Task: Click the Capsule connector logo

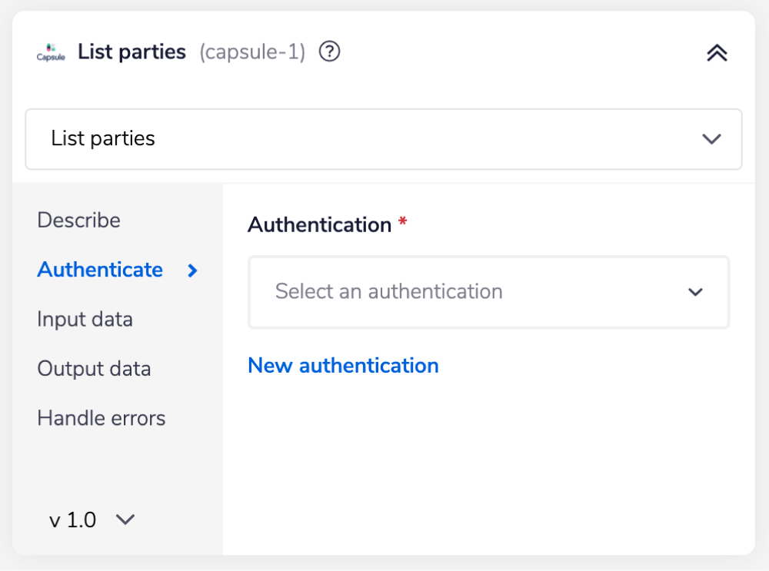Action: pyautogui.click(x=50, y=51)
